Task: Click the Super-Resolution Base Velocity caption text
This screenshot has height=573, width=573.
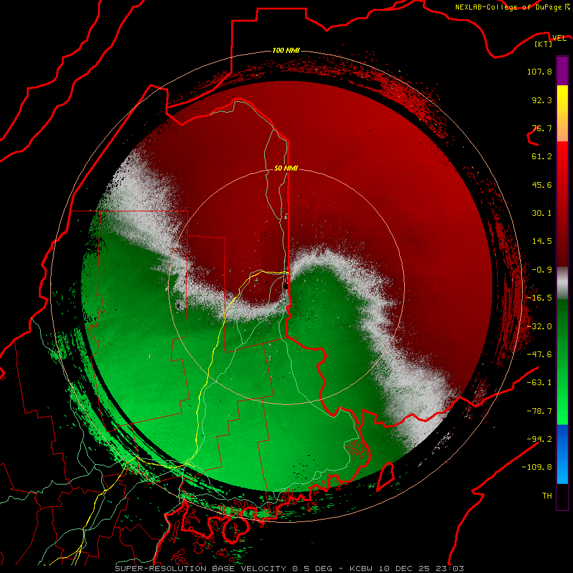Action: click(x=290, y=569)
